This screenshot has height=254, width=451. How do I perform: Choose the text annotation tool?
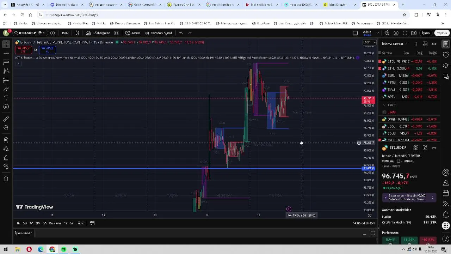(6, 98)
